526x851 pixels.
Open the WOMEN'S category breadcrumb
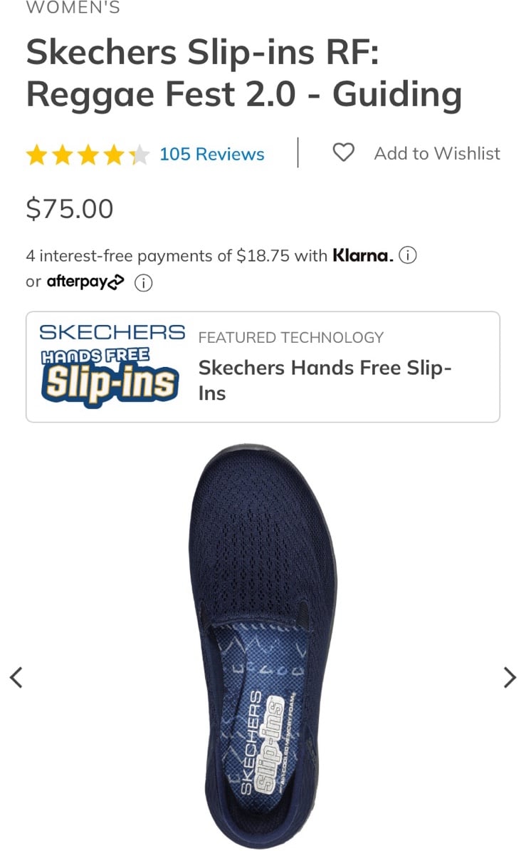click(73, 8)
